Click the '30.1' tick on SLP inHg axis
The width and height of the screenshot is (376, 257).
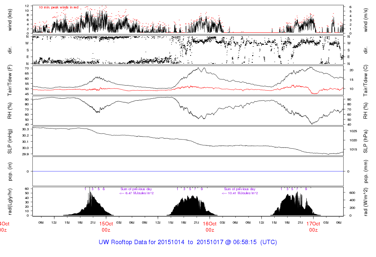pos(26,142)
